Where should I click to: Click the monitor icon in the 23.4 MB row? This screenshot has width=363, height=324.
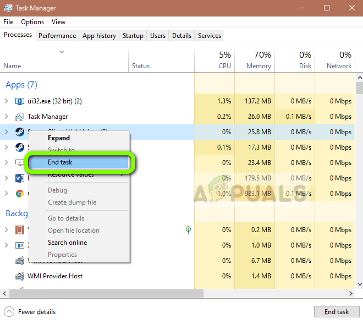[20, 163]
